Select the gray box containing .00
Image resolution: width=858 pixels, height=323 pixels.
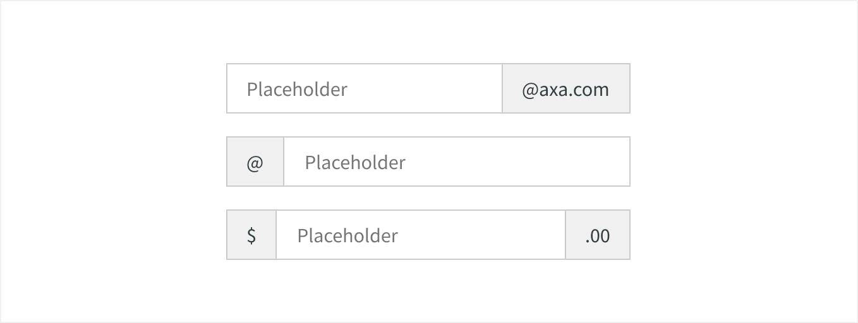598,235
